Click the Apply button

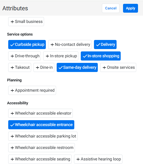130,8
